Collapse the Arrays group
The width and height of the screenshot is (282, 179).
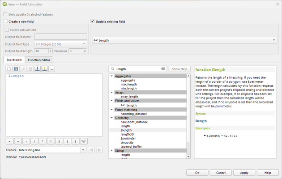click(112, 92)
